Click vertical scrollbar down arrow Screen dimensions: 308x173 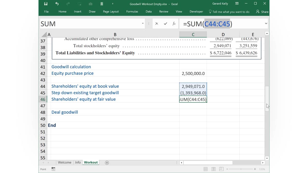267,158
